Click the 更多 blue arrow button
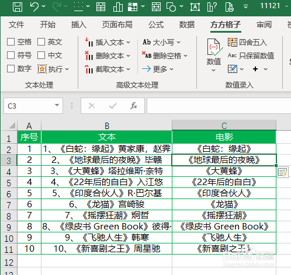This screenshot has width=291, height=275. click(157, 69)
